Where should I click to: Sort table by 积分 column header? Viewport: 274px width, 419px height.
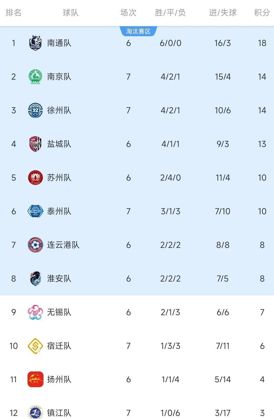pos(262,12)
